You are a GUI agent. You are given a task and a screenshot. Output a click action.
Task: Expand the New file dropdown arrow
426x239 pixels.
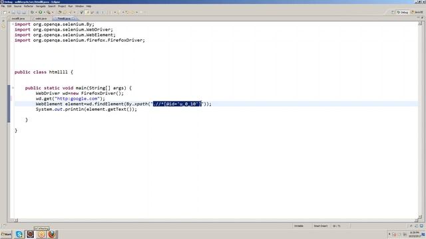point(9,12)
